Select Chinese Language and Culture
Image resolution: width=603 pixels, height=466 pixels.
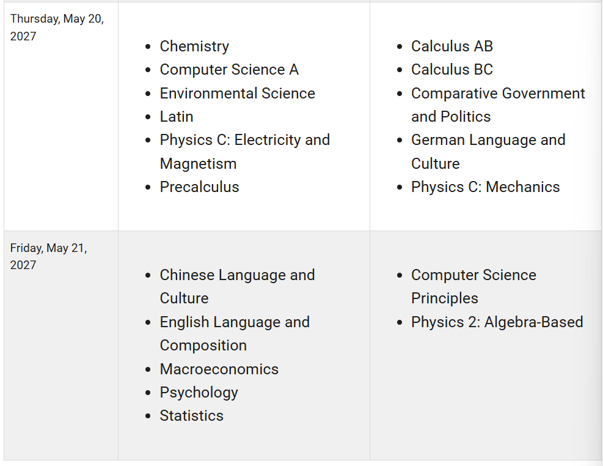click(x=237, y=287)
